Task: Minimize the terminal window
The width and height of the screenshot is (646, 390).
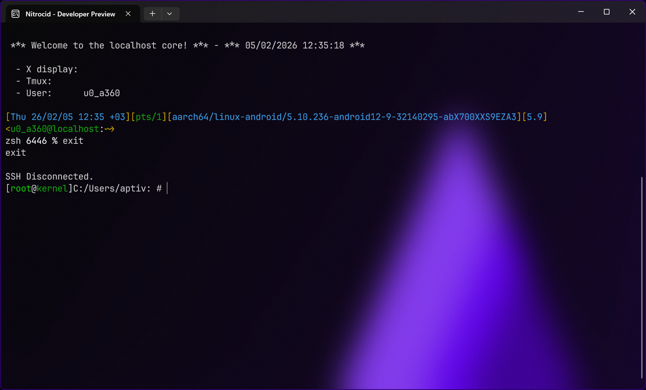Action: coord(580,12)
